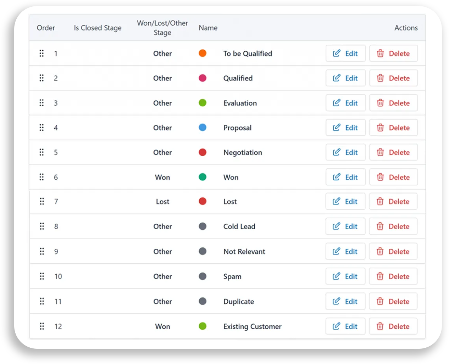The width and height of the screenshot is (449, 364).
Task: Click Edit on the Evaluation stage
Action: tap(345, 103)
